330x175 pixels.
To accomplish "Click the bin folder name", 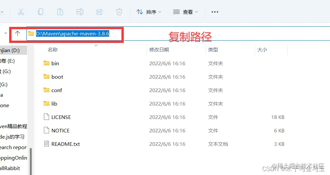I will click(55, 63).
